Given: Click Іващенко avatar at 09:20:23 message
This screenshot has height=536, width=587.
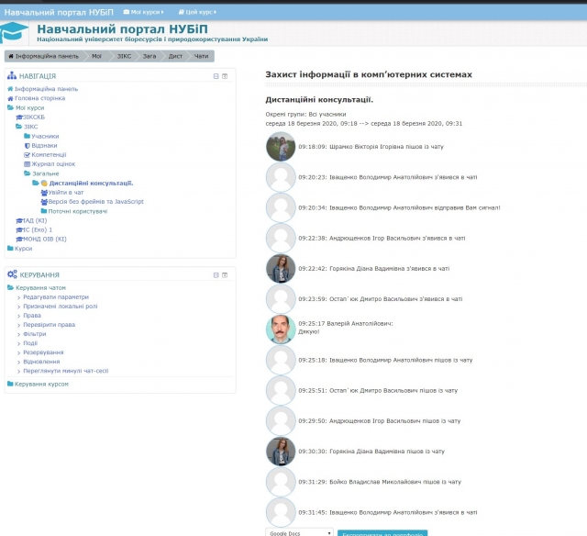Looking at the screenshot, I should click(x=281, y=177).
